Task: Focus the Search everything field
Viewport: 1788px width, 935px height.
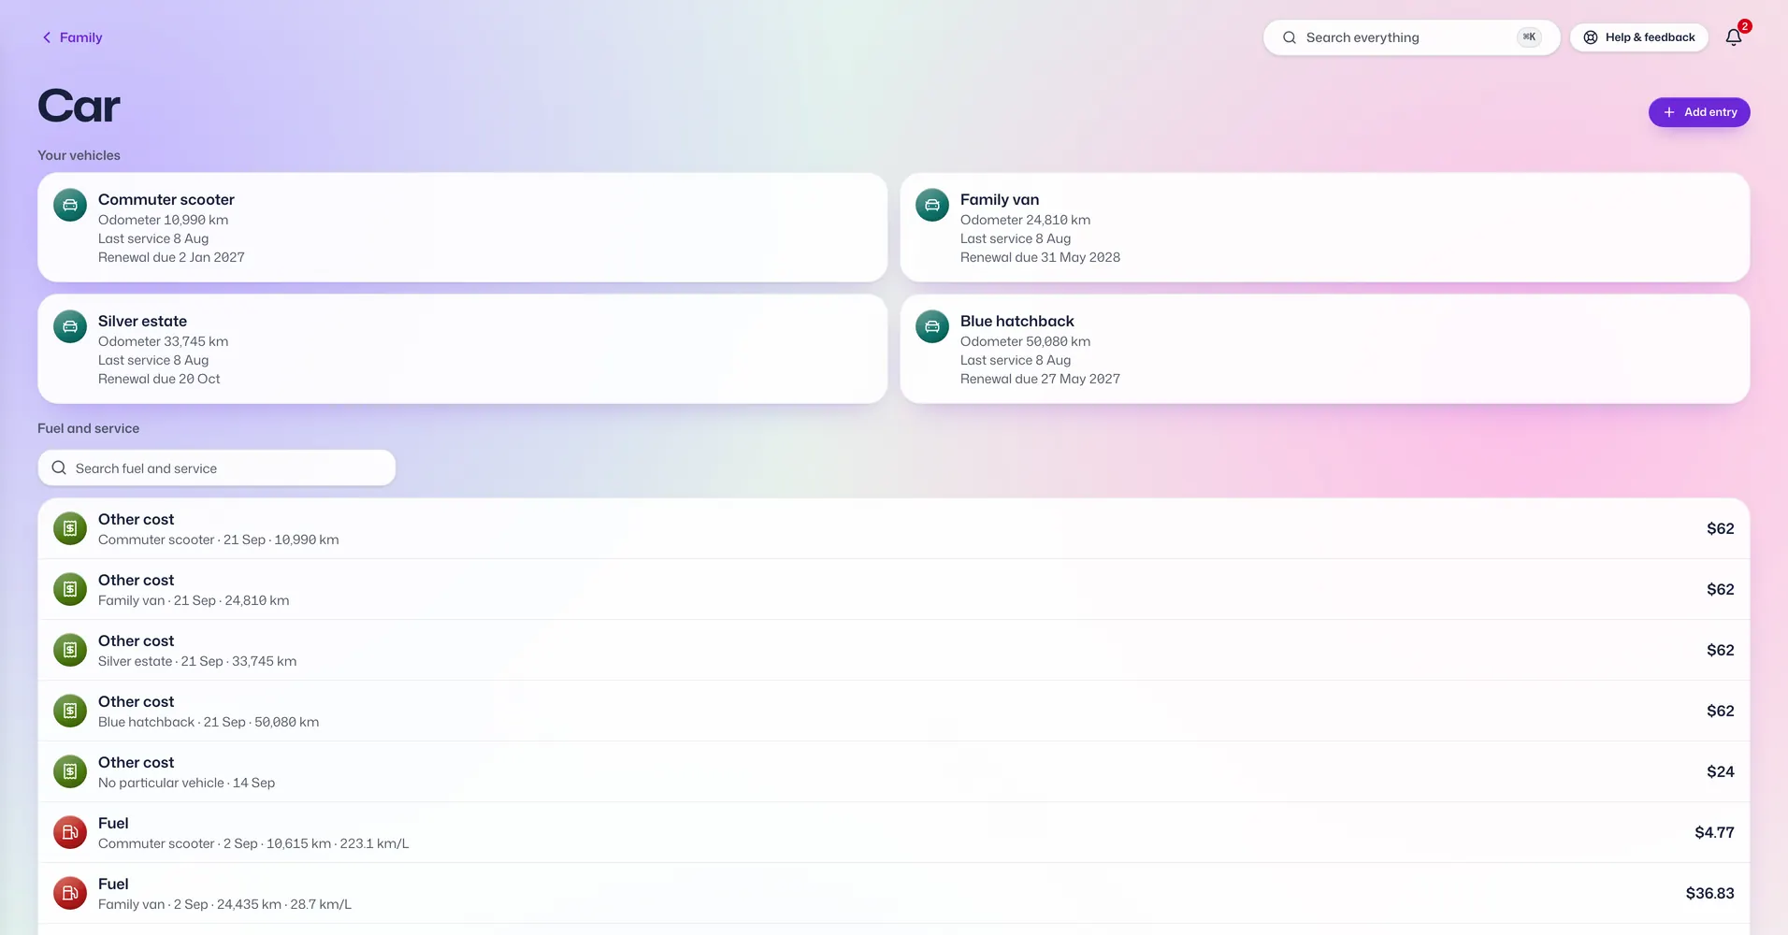Action: click(1412, 37)
